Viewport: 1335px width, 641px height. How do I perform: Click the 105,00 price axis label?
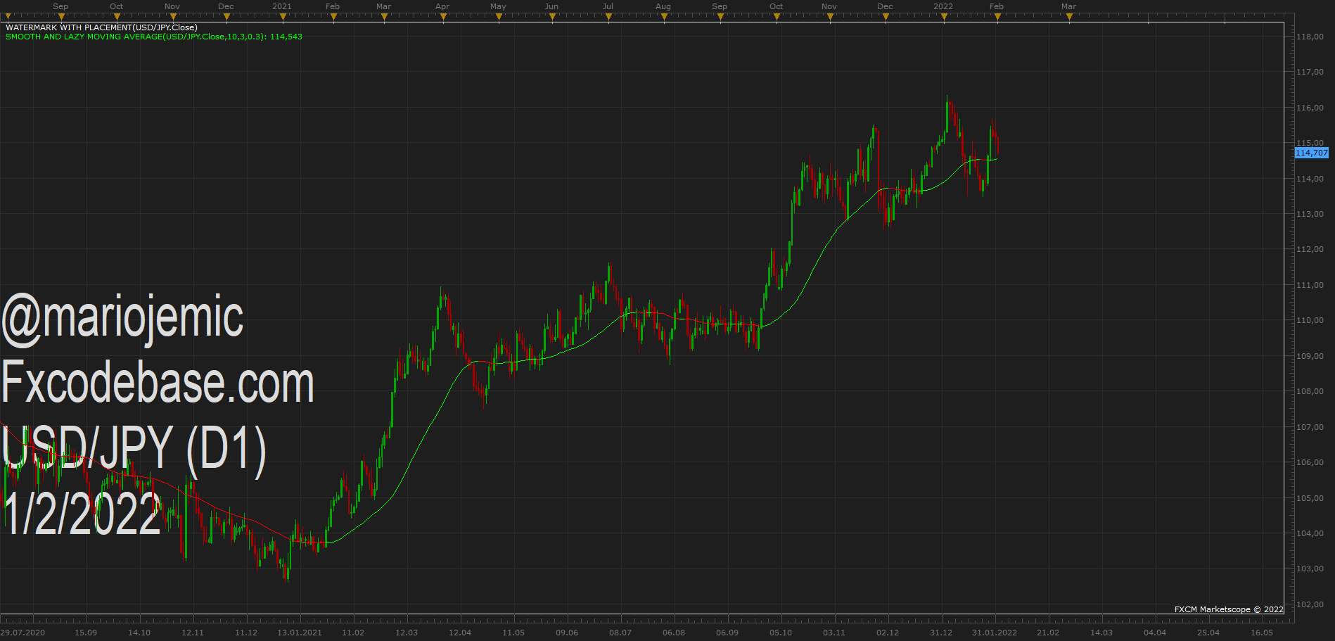pos(1310,498)
